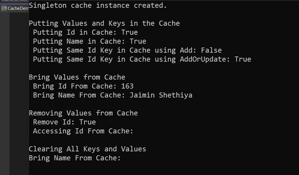Click the 'Accessing Id From Cache:' line

click(83, 131)
